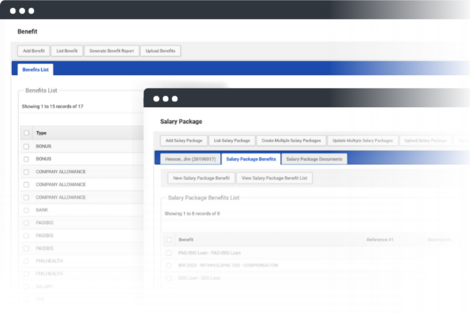Image resolution: width=470 pixels, height=313 pixels.
Task: Toggle select-all checkbox beside Benefit header
Action: [169, 240]
